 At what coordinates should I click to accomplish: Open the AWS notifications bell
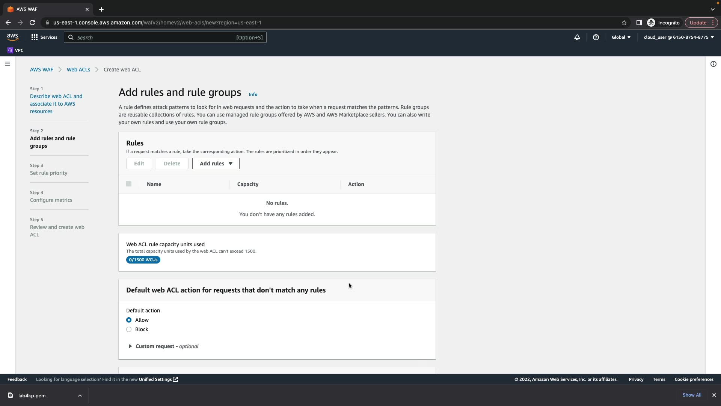(x=577, y=37)
